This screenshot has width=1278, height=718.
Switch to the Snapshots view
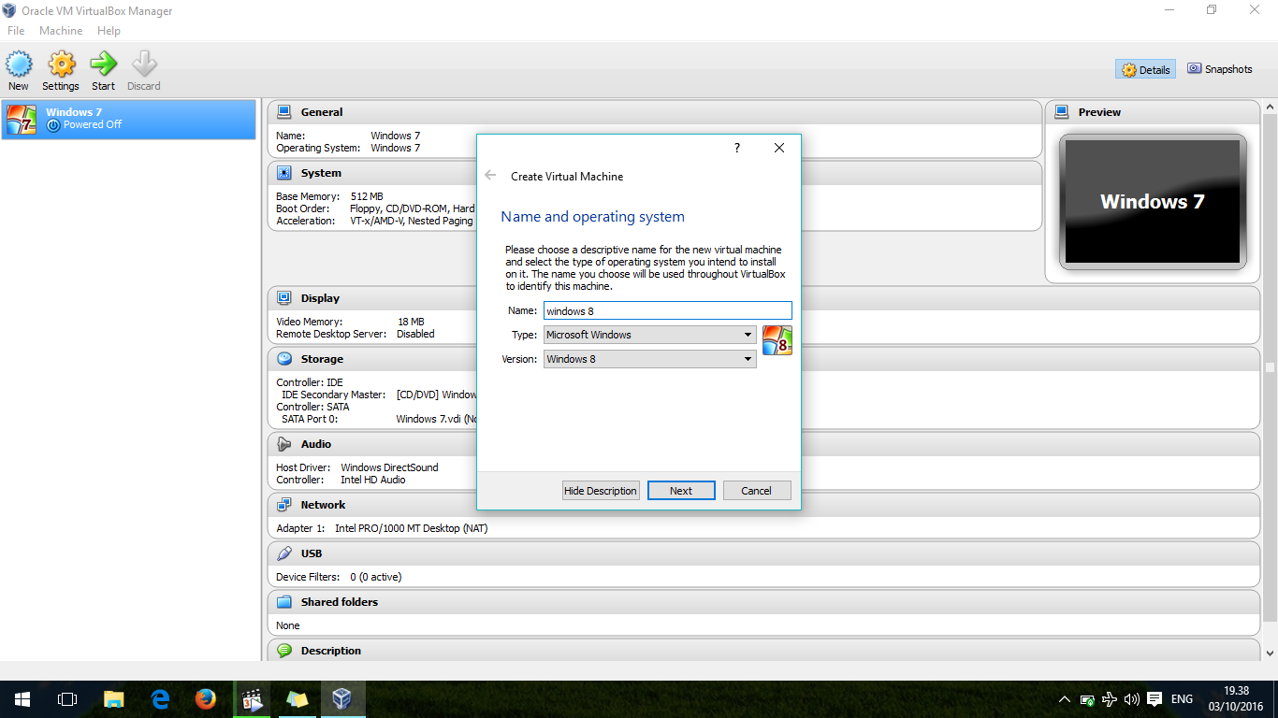pyautogui.click(x=1219, y=69)
